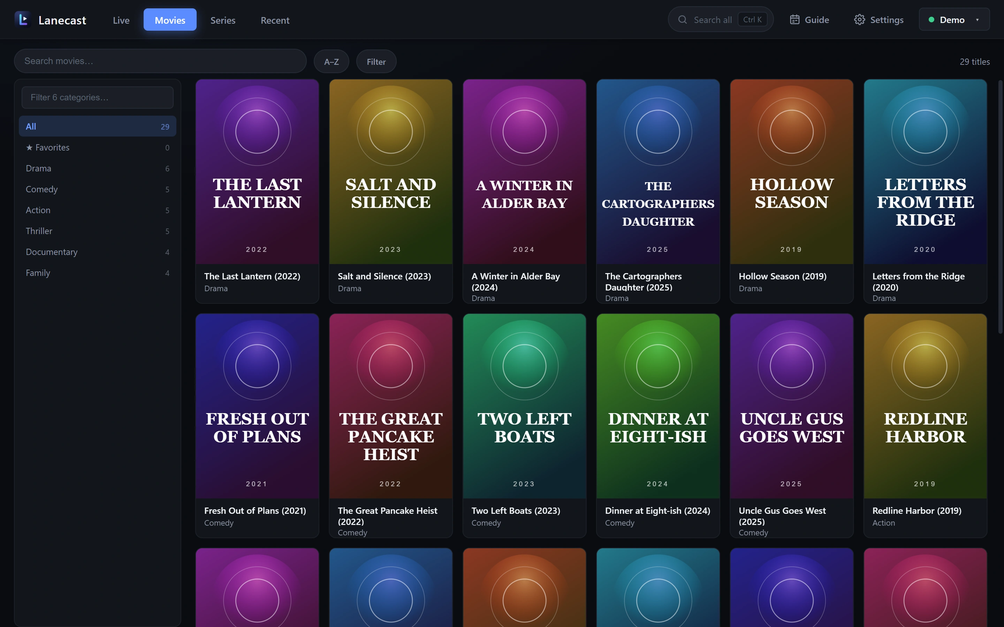Click the green Demo status dot
This screenshot has width=1004, height=627.
point(931,20)
